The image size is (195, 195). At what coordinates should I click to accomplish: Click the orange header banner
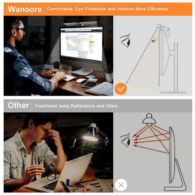pyautogui.click(x=98, y=9)
